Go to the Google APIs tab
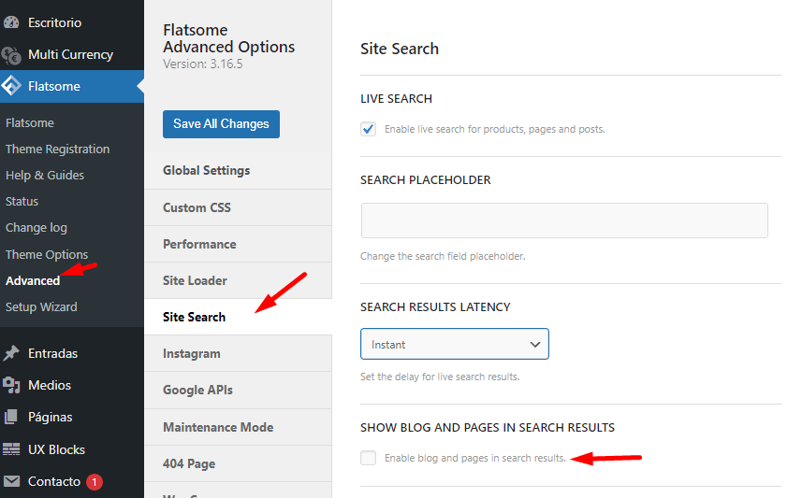Screen dimensions: 802x498 coord(238,391)
